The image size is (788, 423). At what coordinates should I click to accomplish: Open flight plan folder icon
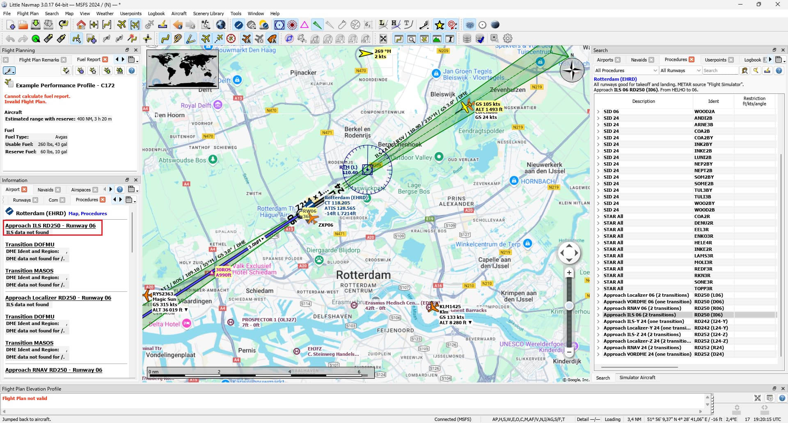pyautogui.click(x=23, y=25)
